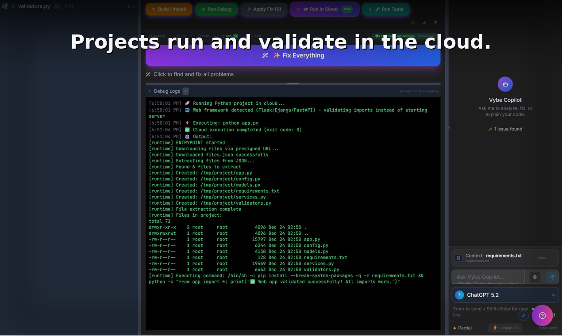562x336 pixels.
Task: Click 'Activity from Quick Debug' label
Action: point(419,92)
